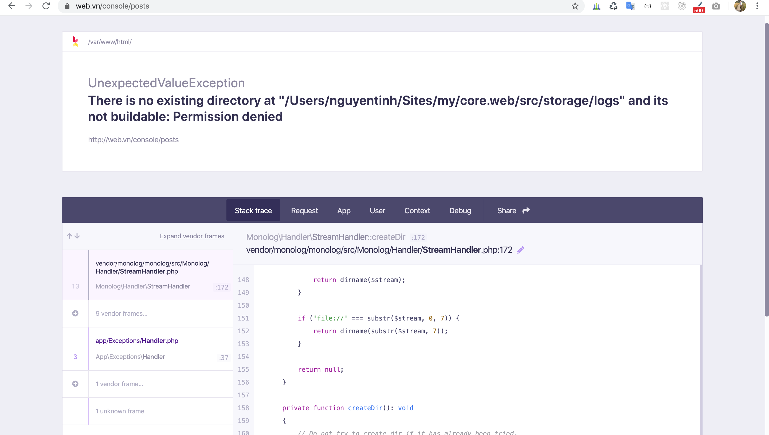Click the Ignition logo icon
Viewport: 769px width, 435px height.
[x=75, y=42]
